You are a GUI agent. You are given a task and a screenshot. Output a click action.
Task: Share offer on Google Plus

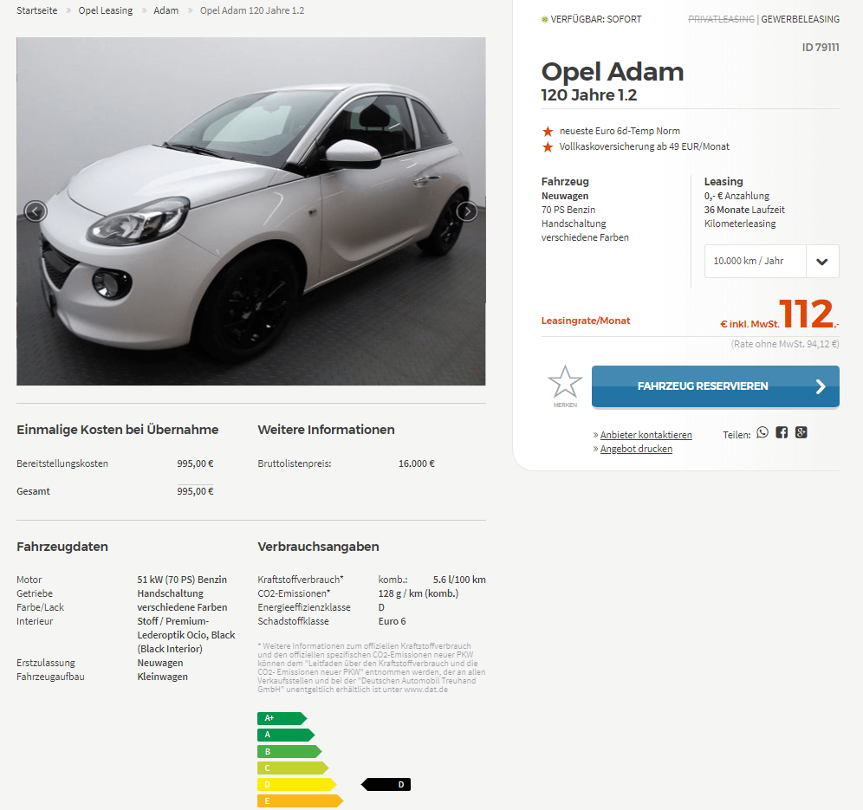coord(801,432)
